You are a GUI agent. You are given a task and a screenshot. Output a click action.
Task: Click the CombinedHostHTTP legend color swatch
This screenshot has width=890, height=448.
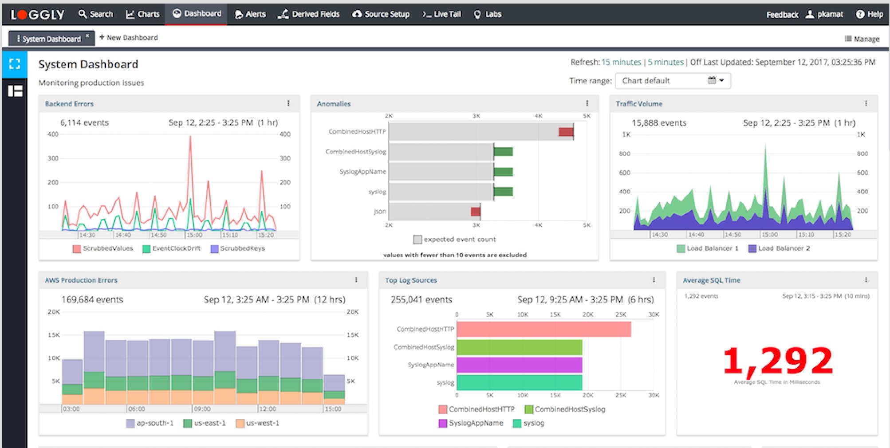442,409
